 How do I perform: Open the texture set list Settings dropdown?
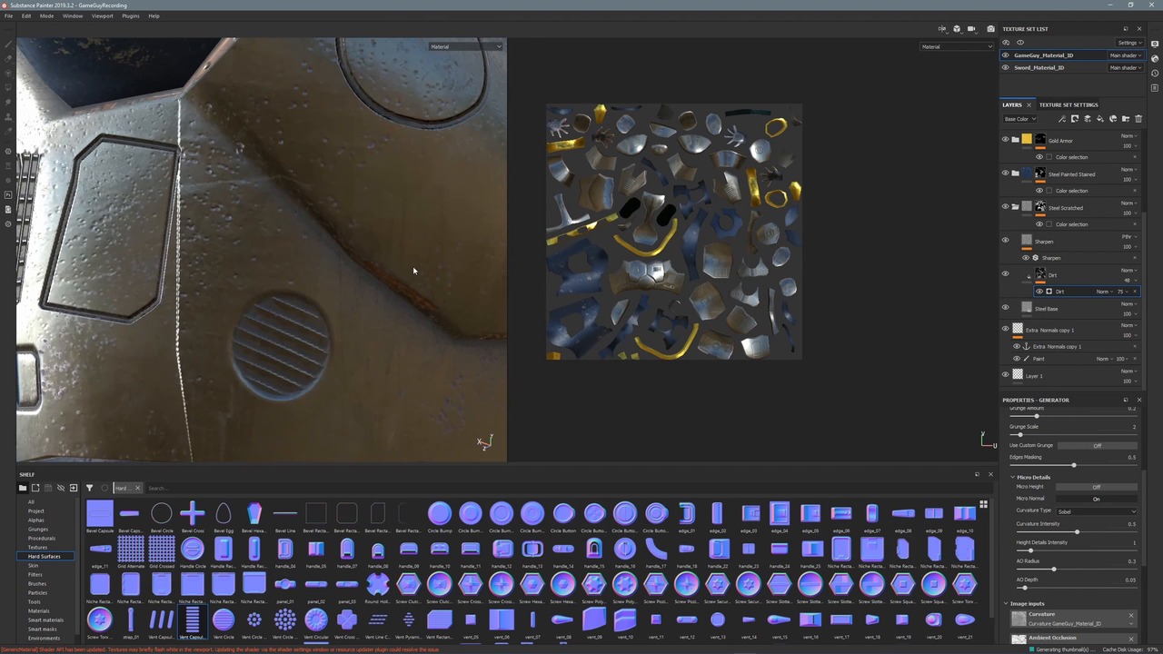[1129, 43]
